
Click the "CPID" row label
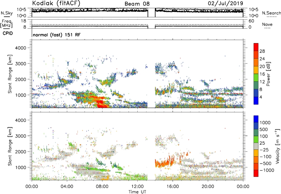coord(8,33)
